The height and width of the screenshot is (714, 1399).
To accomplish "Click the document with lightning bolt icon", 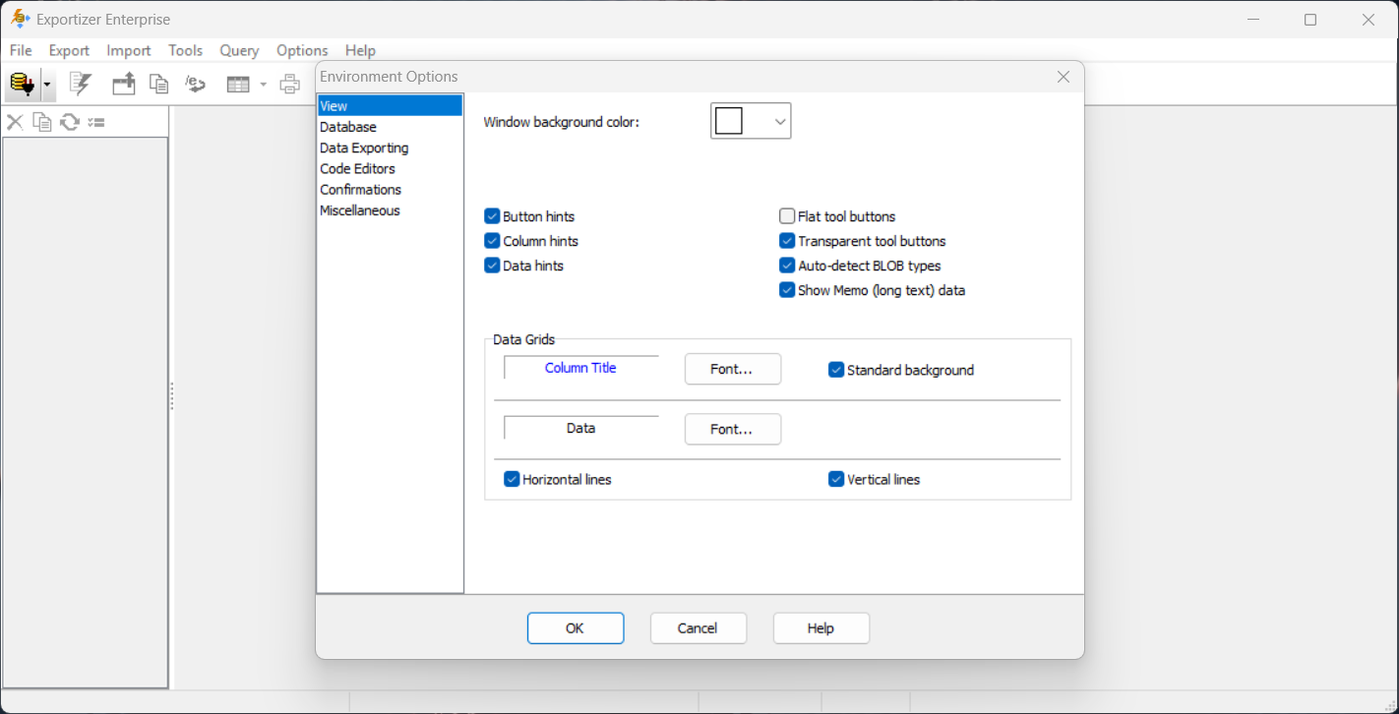I will point(80,85).
